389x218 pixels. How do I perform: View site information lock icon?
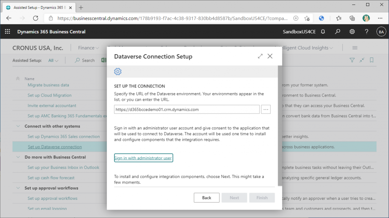tap(51, 18)
